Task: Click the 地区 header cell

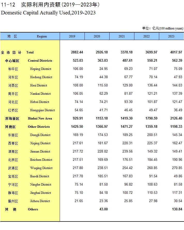Action: [12, 36]
